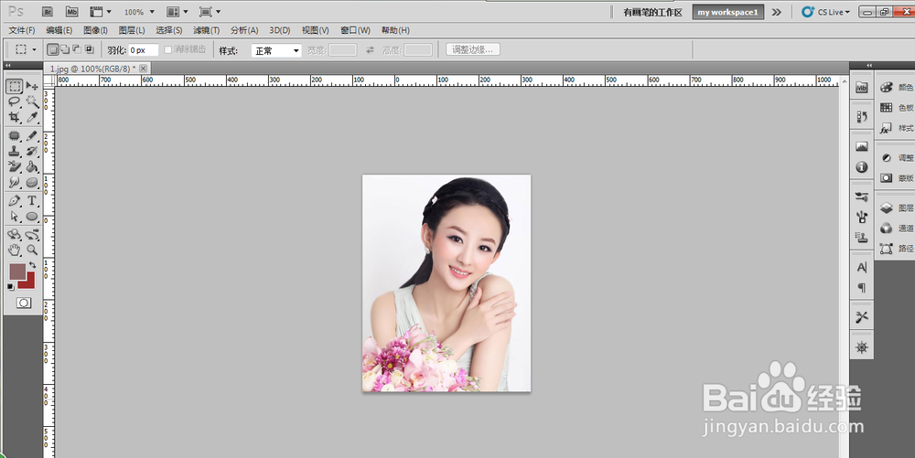Select the Dodge tool
This screenshot has width=915, height=458.
[15, 183]
